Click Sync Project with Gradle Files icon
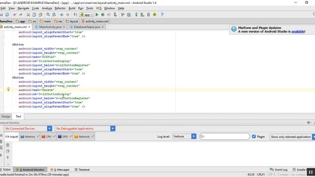Screen dimensions: 315x177 tap(136, 15)
